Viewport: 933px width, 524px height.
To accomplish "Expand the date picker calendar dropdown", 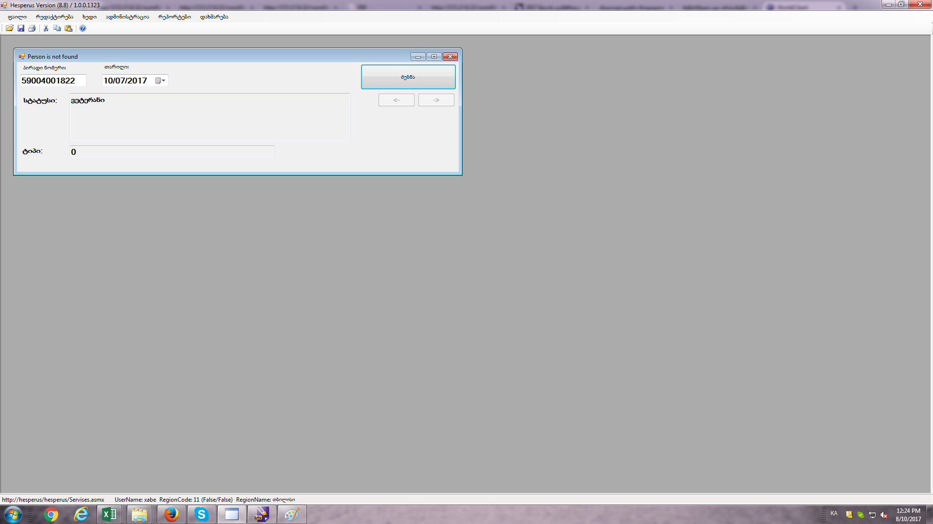I will 161,81.
